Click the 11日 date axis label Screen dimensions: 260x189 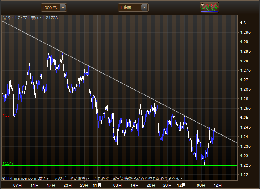coord(35,185)
